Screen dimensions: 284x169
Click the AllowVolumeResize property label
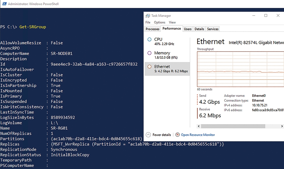click(21, 43)
